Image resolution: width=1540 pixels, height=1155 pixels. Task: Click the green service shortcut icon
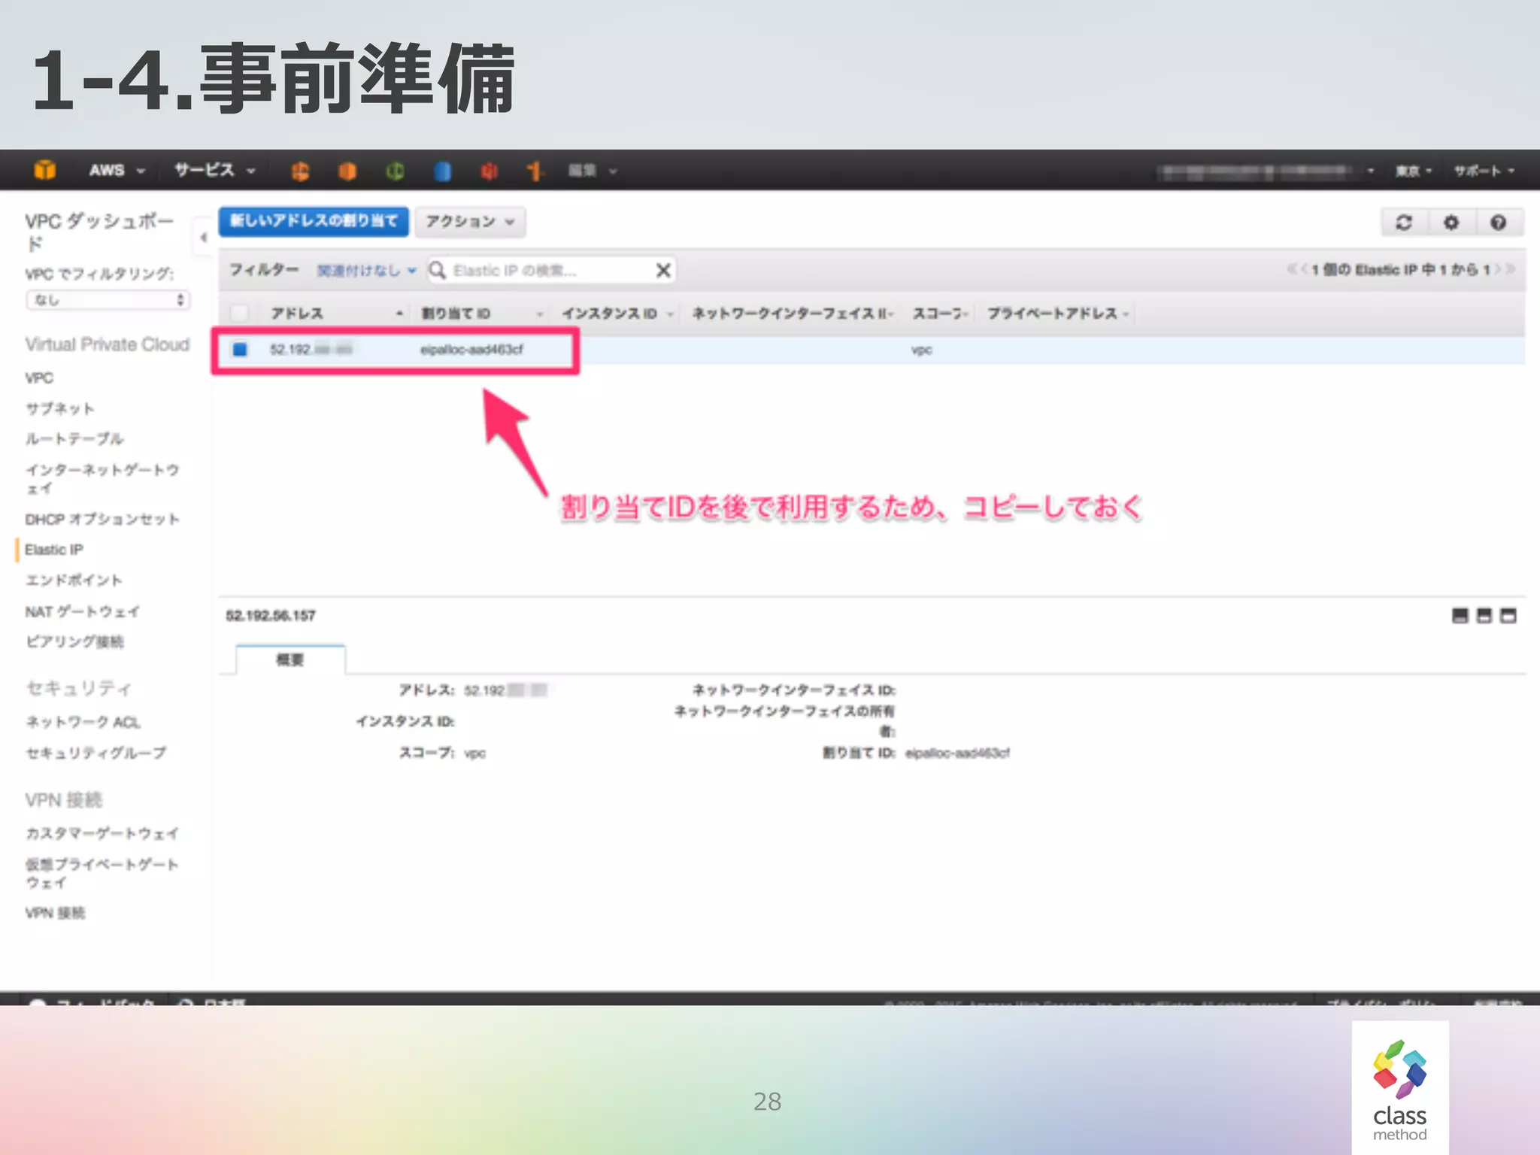395,171
